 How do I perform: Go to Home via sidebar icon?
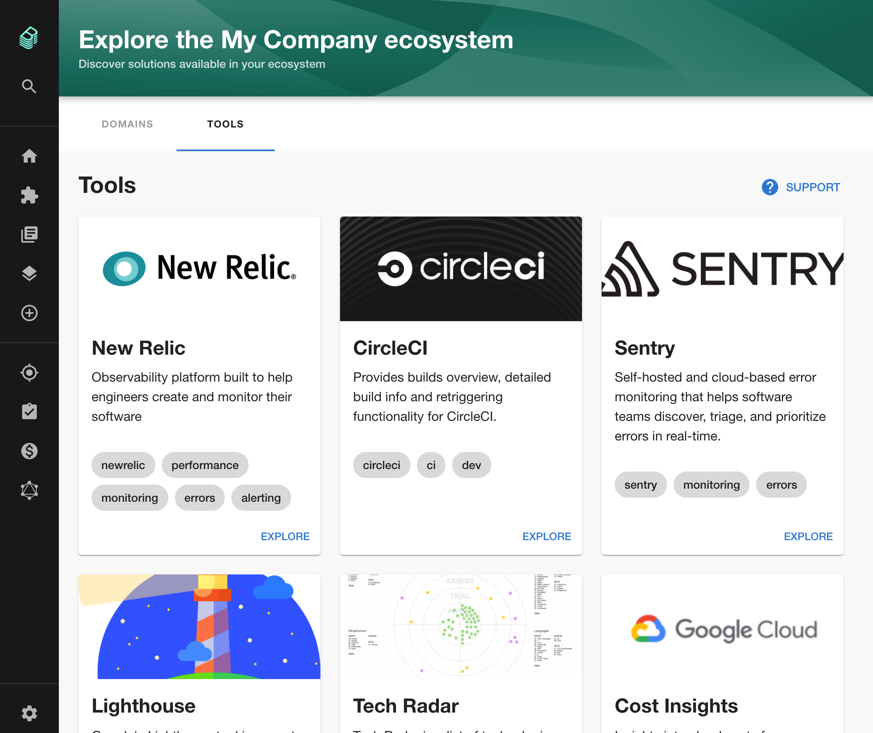point(29,156)
